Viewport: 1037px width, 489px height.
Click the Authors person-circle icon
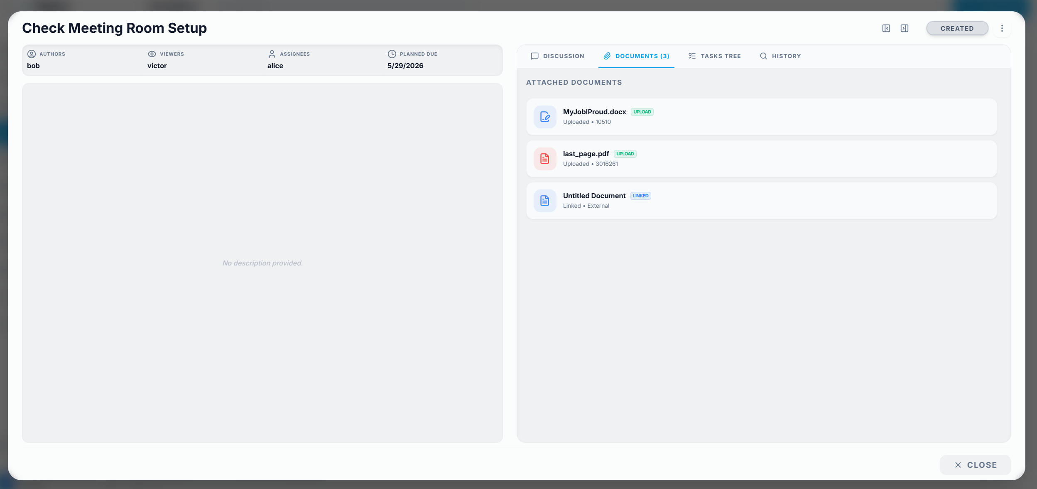pos(32,54)
